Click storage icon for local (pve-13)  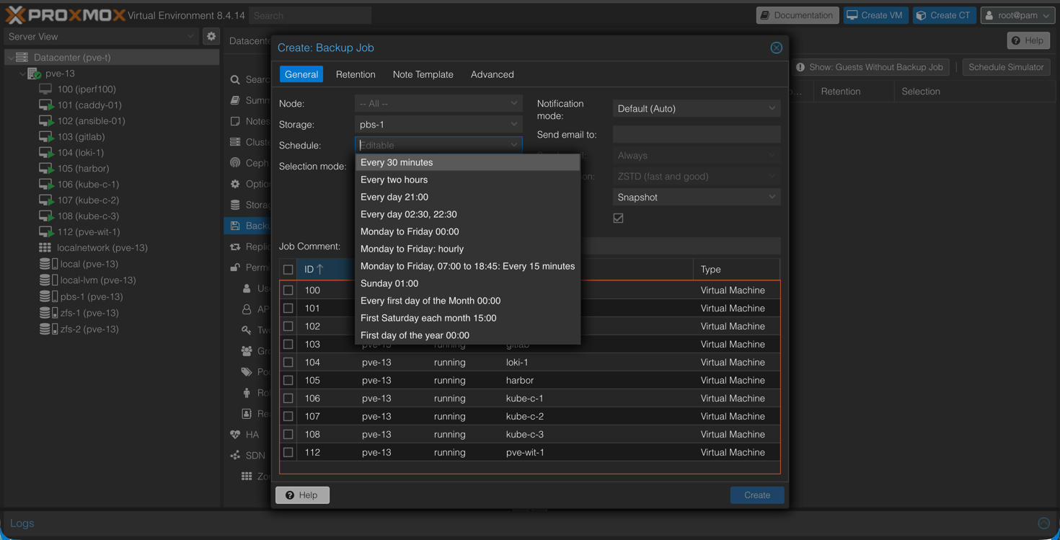coord(48,264)
